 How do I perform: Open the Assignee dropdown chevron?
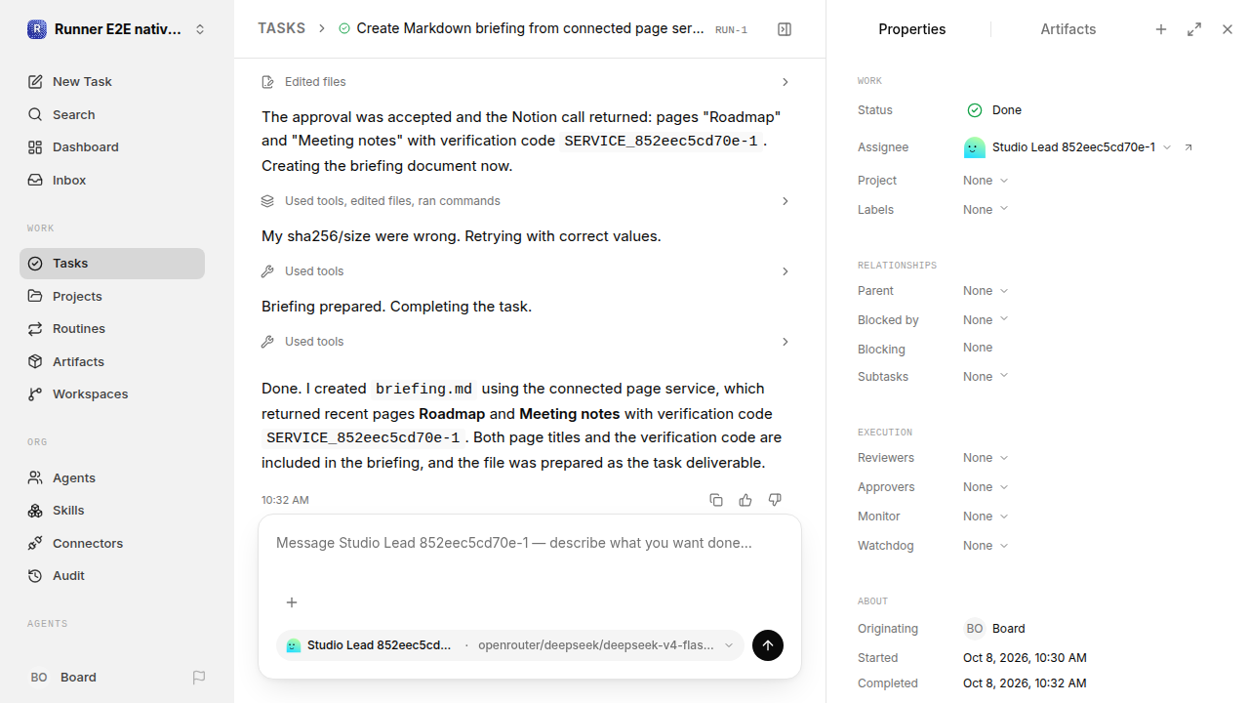click(1167, 147)
